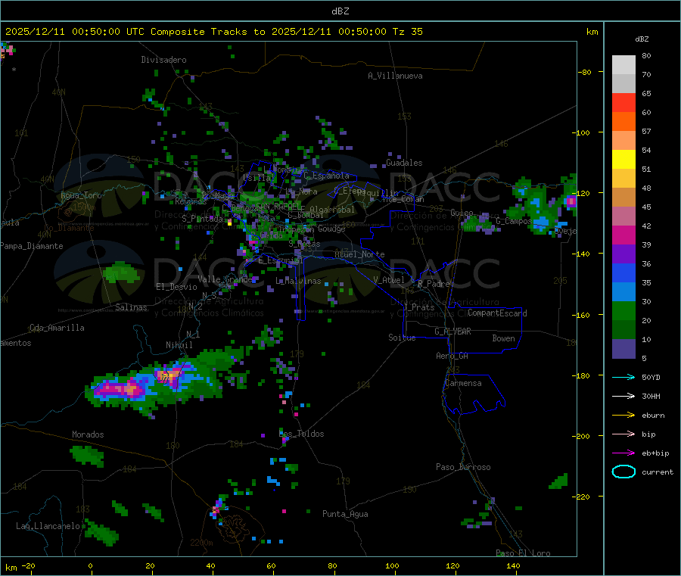Viewport: 681px width, 576px height.
Task: Click the 'Cda_Amarilla' place label
Action: [x=57, y=328]
